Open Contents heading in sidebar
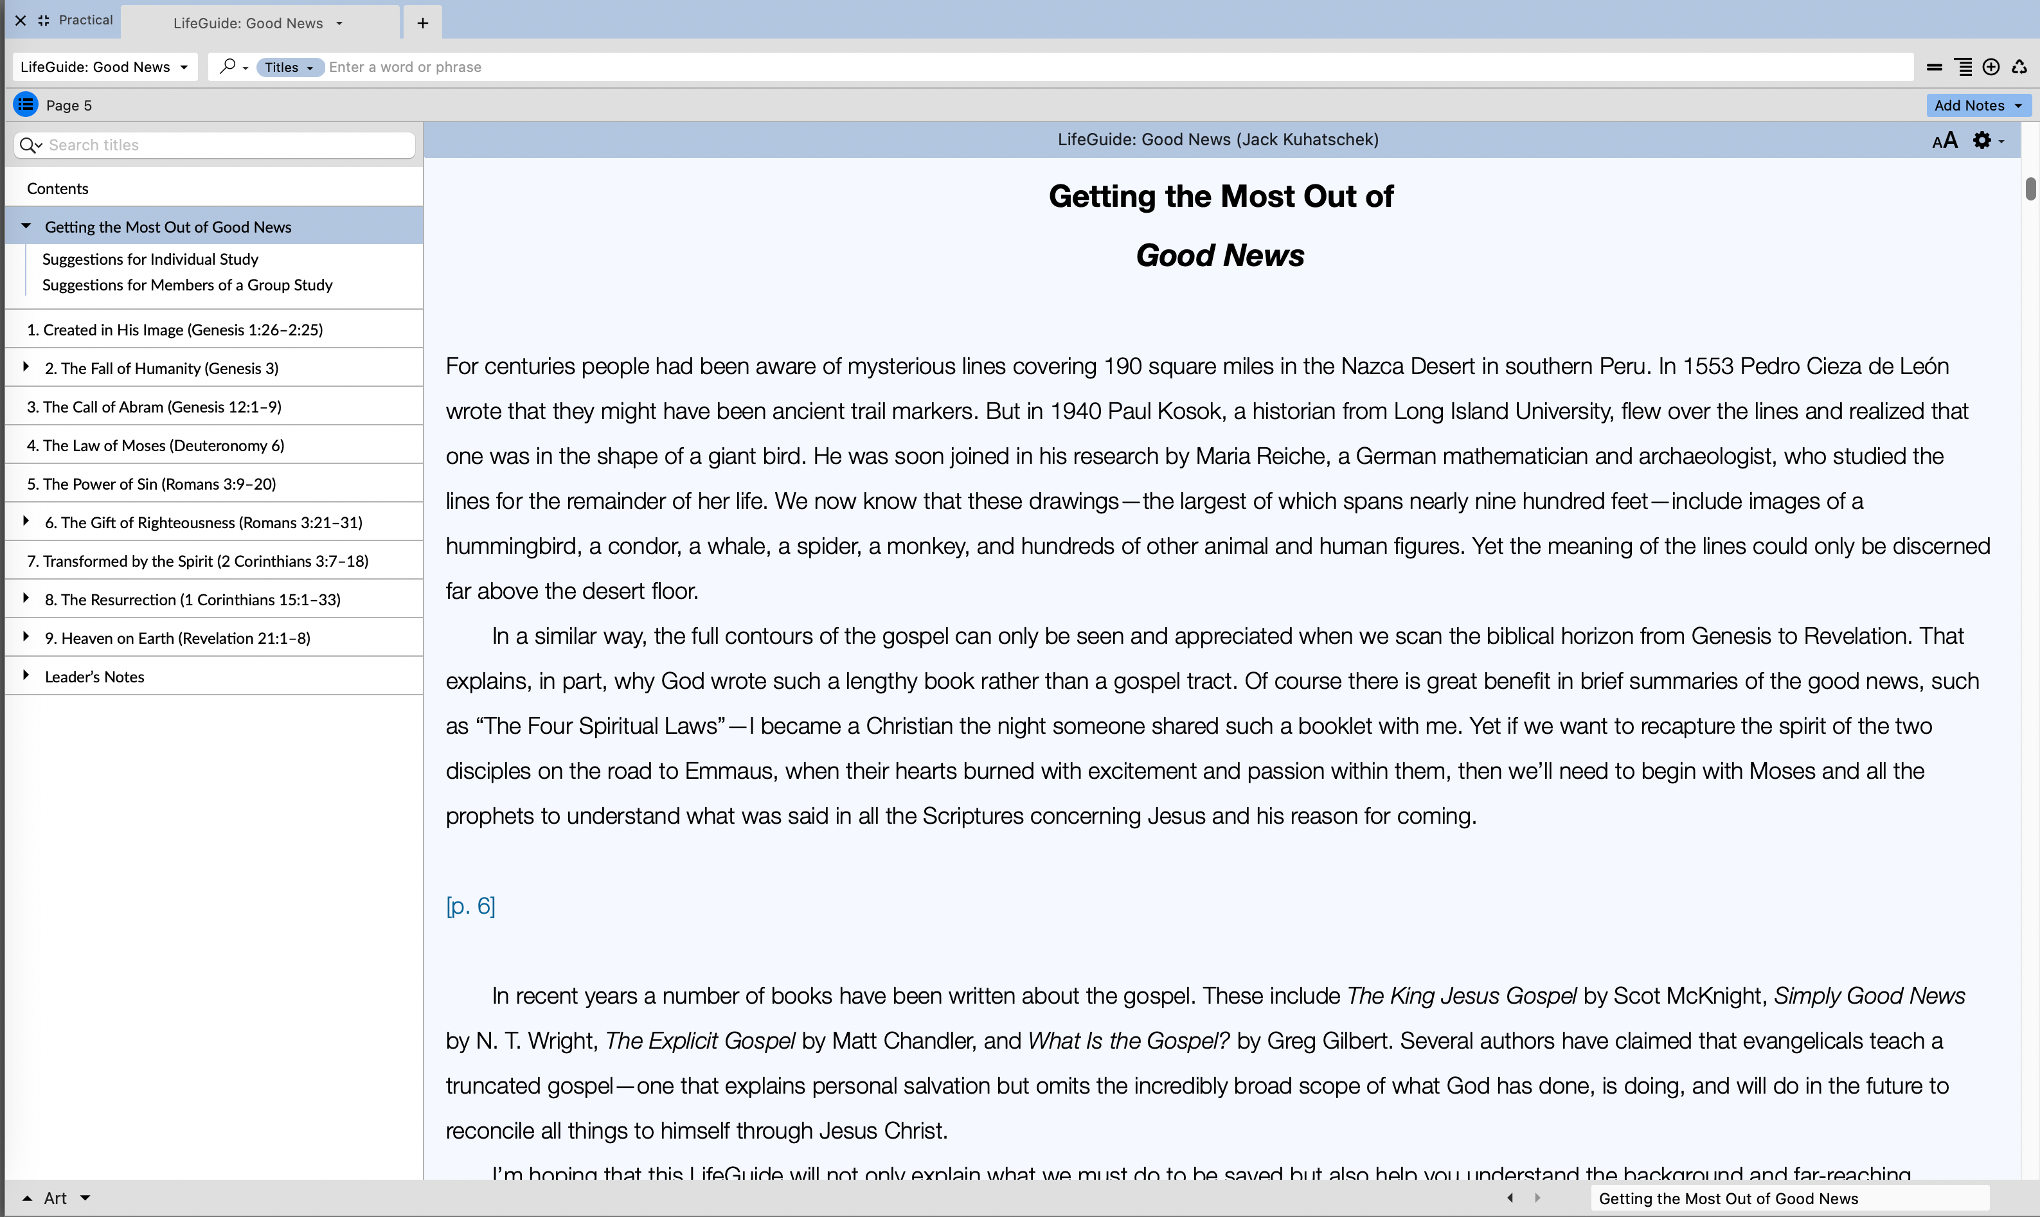The image size is (2040, 1217). point(57,189)
